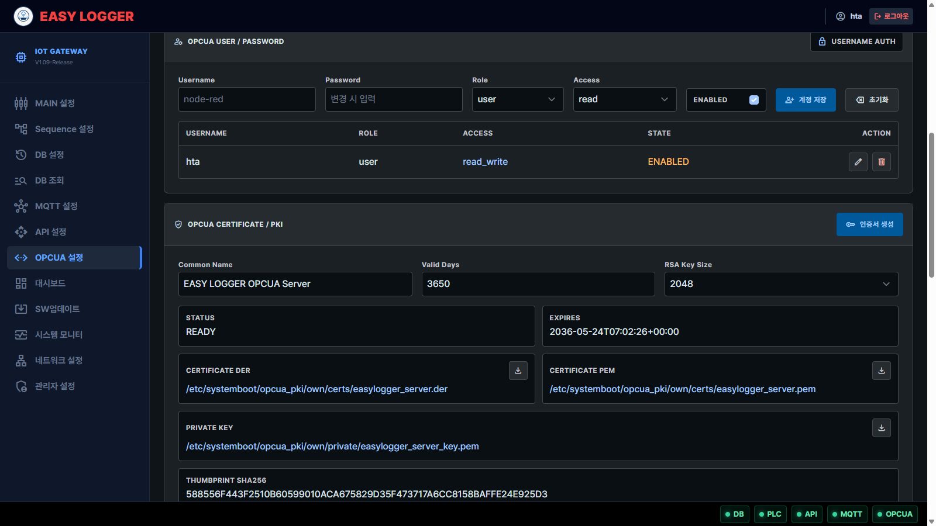Open the hta user profile icon
Screen dimensions: 936x526
pos(841,16)
